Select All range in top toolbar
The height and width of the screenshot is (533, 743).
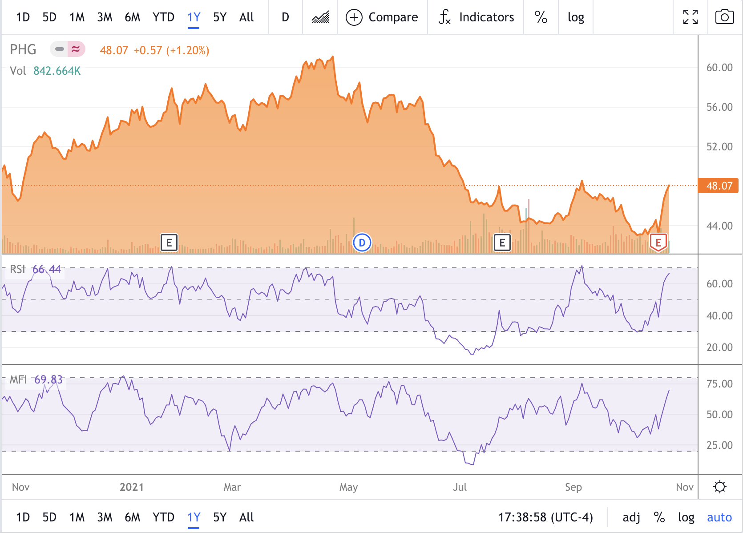(x=246, y=17)
